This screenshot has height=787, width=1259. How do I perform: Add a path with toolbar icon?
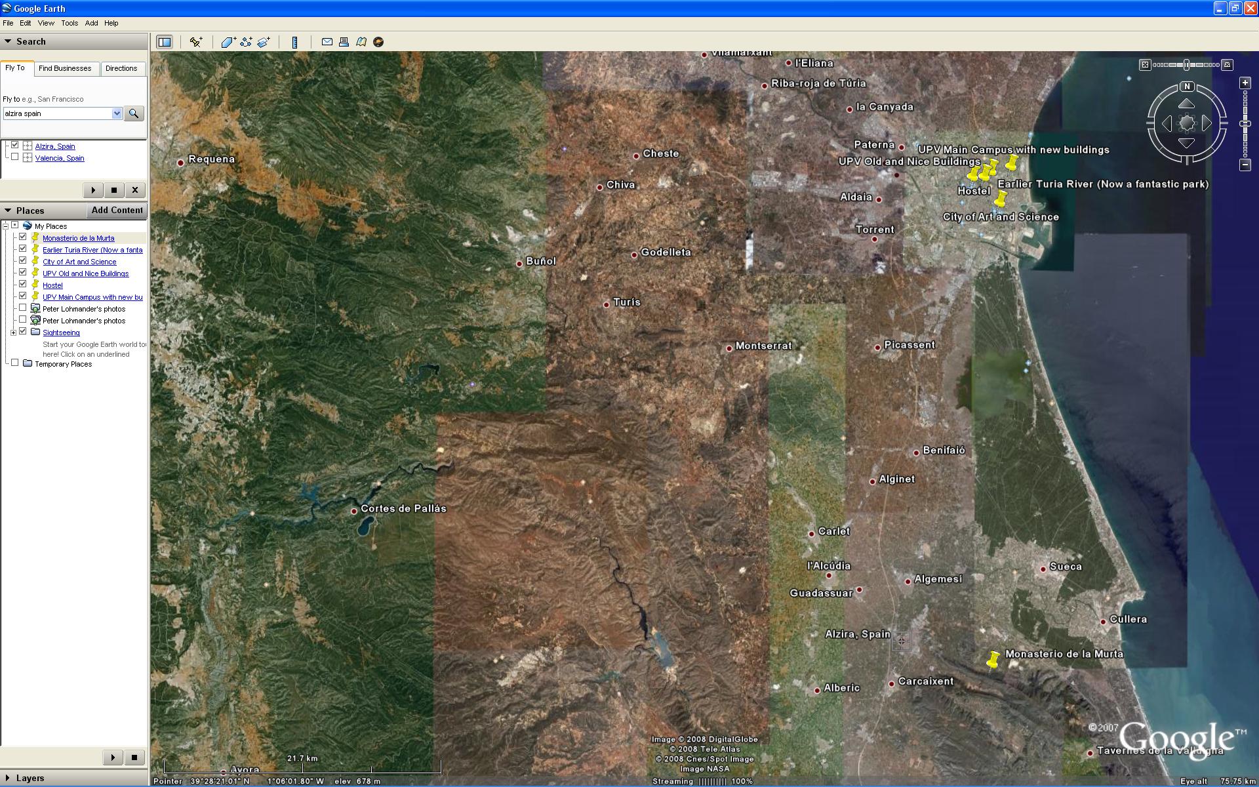(246, 42)
